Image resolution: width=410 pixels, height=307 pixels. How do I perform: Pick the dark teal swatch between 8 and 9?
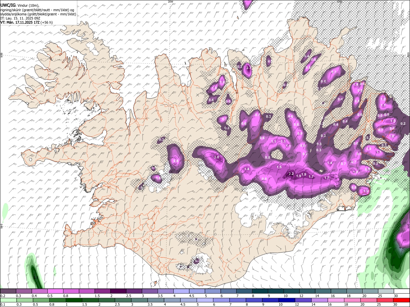tap(260, 291)
